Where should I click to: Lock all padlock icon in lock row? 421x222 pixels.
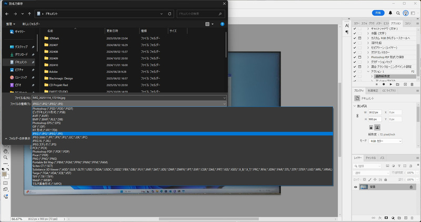pos(386,179)
